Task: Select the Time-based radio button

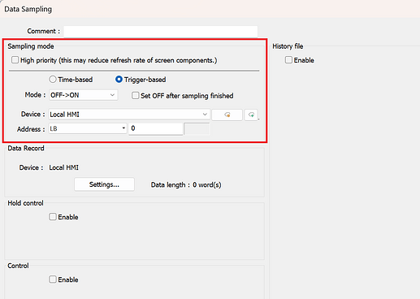Action: coord(53,80)
